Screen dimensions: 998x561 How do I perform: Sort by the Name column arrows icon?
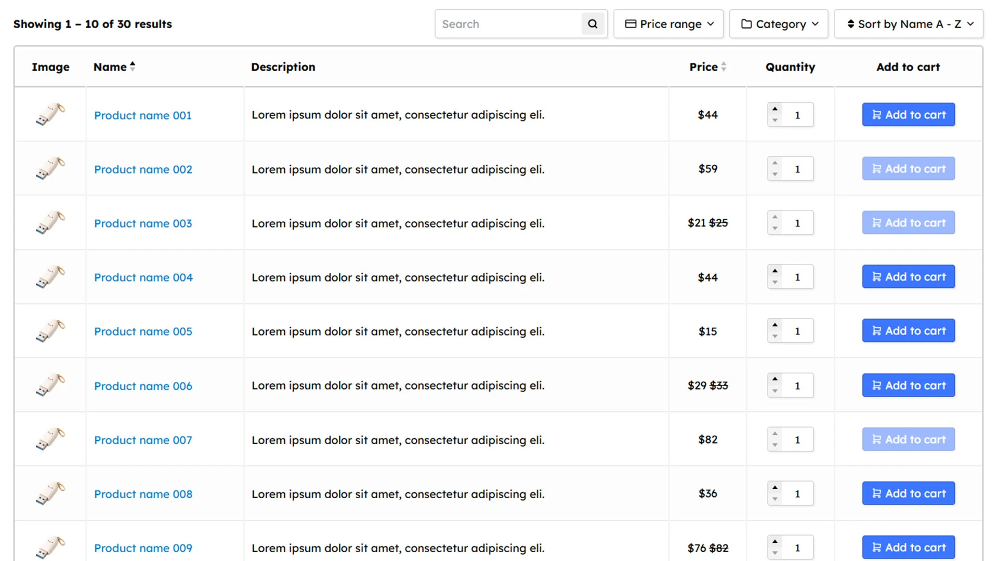(133, 66)
